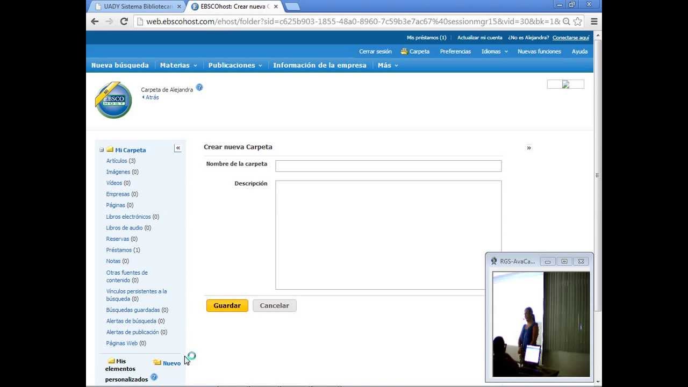Open Alertas de publicación (0) item
This screenshot has width=688, height=387.
click(x=137, y=332)
